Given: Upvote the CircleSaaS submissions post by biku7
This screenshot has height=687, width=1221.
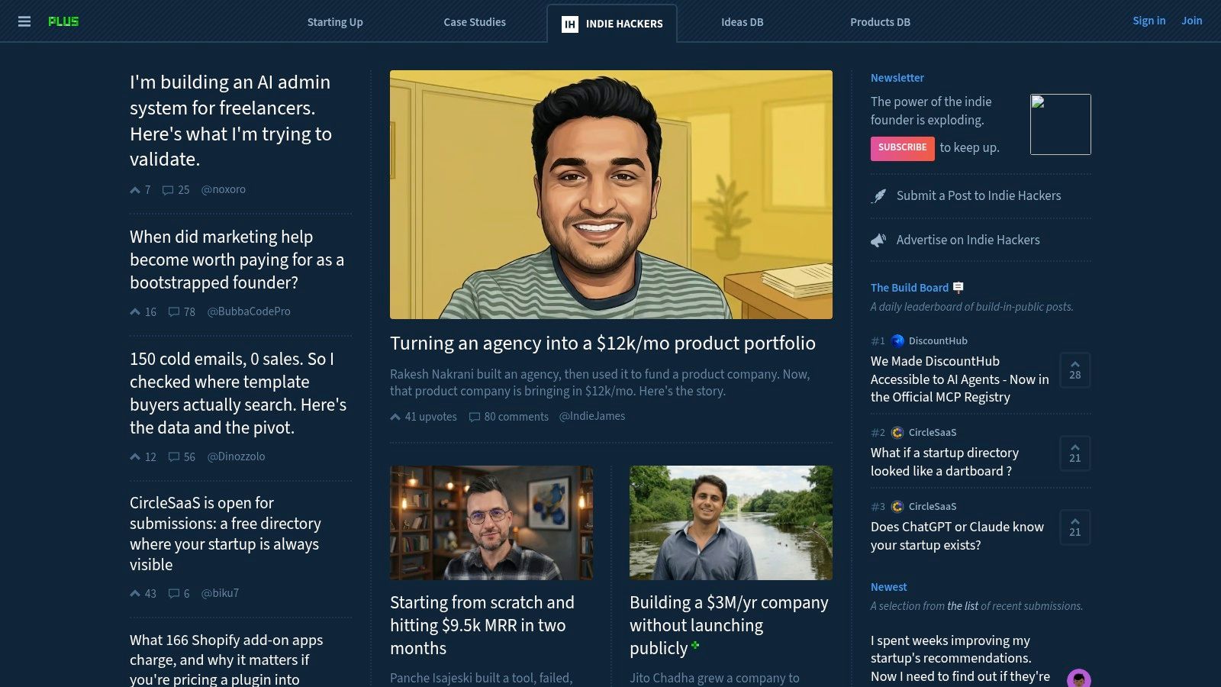Looking at the screenshot, I should (x=135, y=593).
